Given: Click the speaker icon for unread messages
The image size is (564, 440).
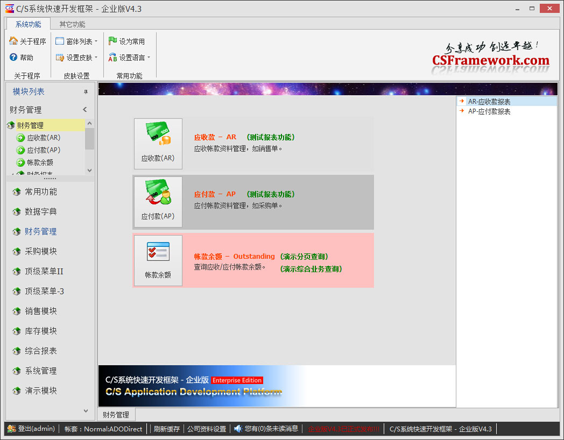Looking at the screenshot, I should pos(238,429).
